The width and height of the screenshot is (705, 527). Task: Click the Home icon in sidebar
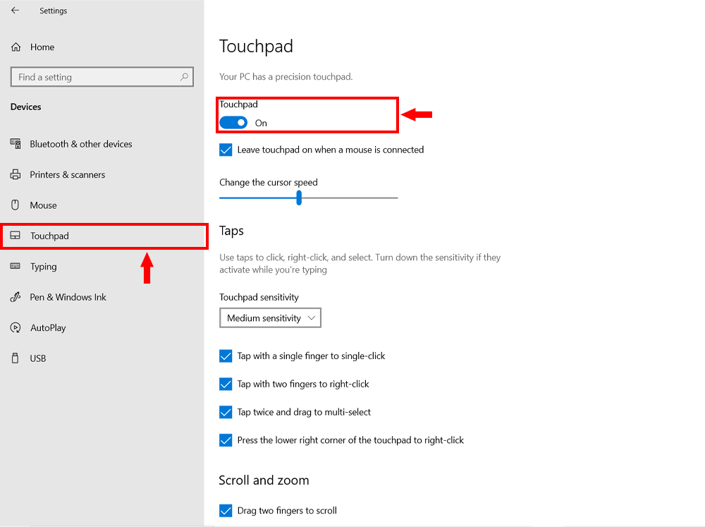pos(16,47)
